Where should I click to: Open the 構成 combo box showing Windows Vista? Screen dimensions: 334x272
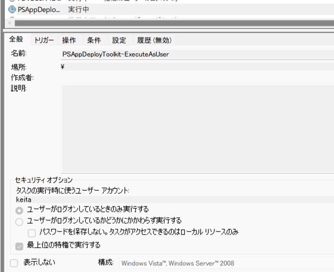tap(227, 263)
